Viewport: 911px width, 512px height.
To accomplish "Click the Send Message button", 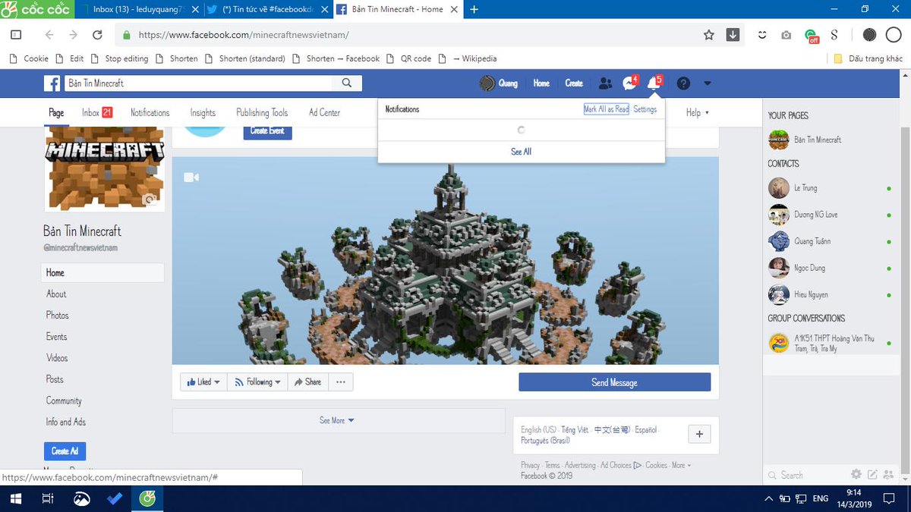I will tap(615, 382).
